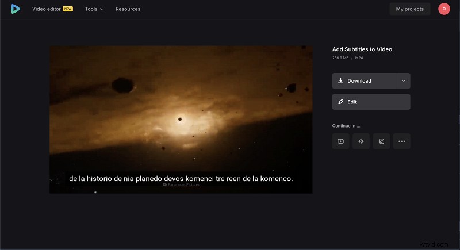Open the Tools dropdown menu
This screenshot has width=460, height=250.
click(94, 9)
